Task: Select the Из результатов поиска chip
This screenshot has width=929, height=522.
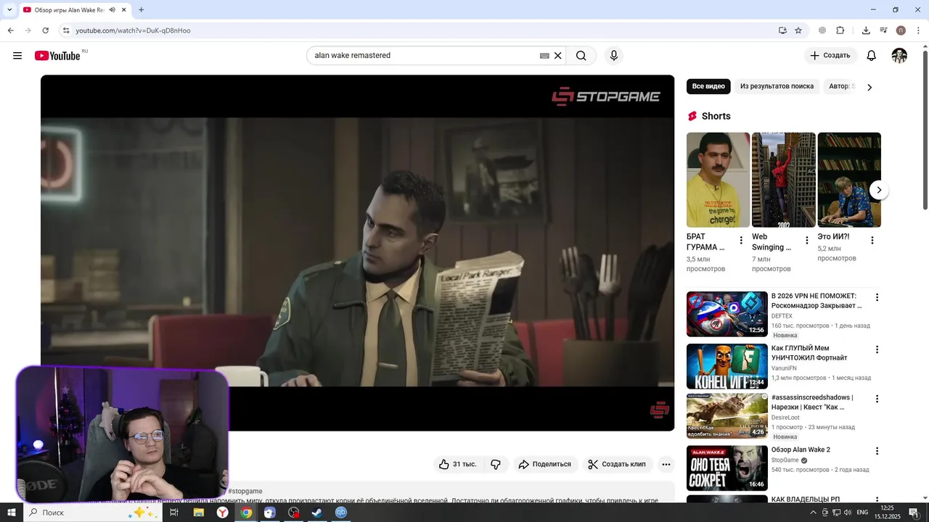Action: (777, 86)
